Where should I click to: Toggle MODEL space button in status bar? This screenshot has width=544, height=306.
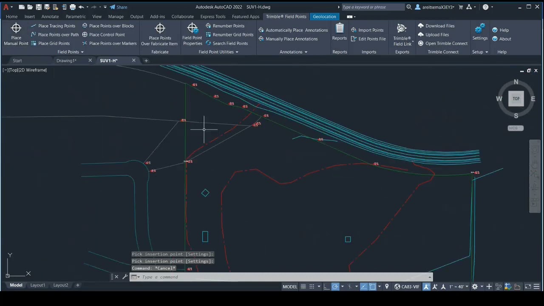290,287
